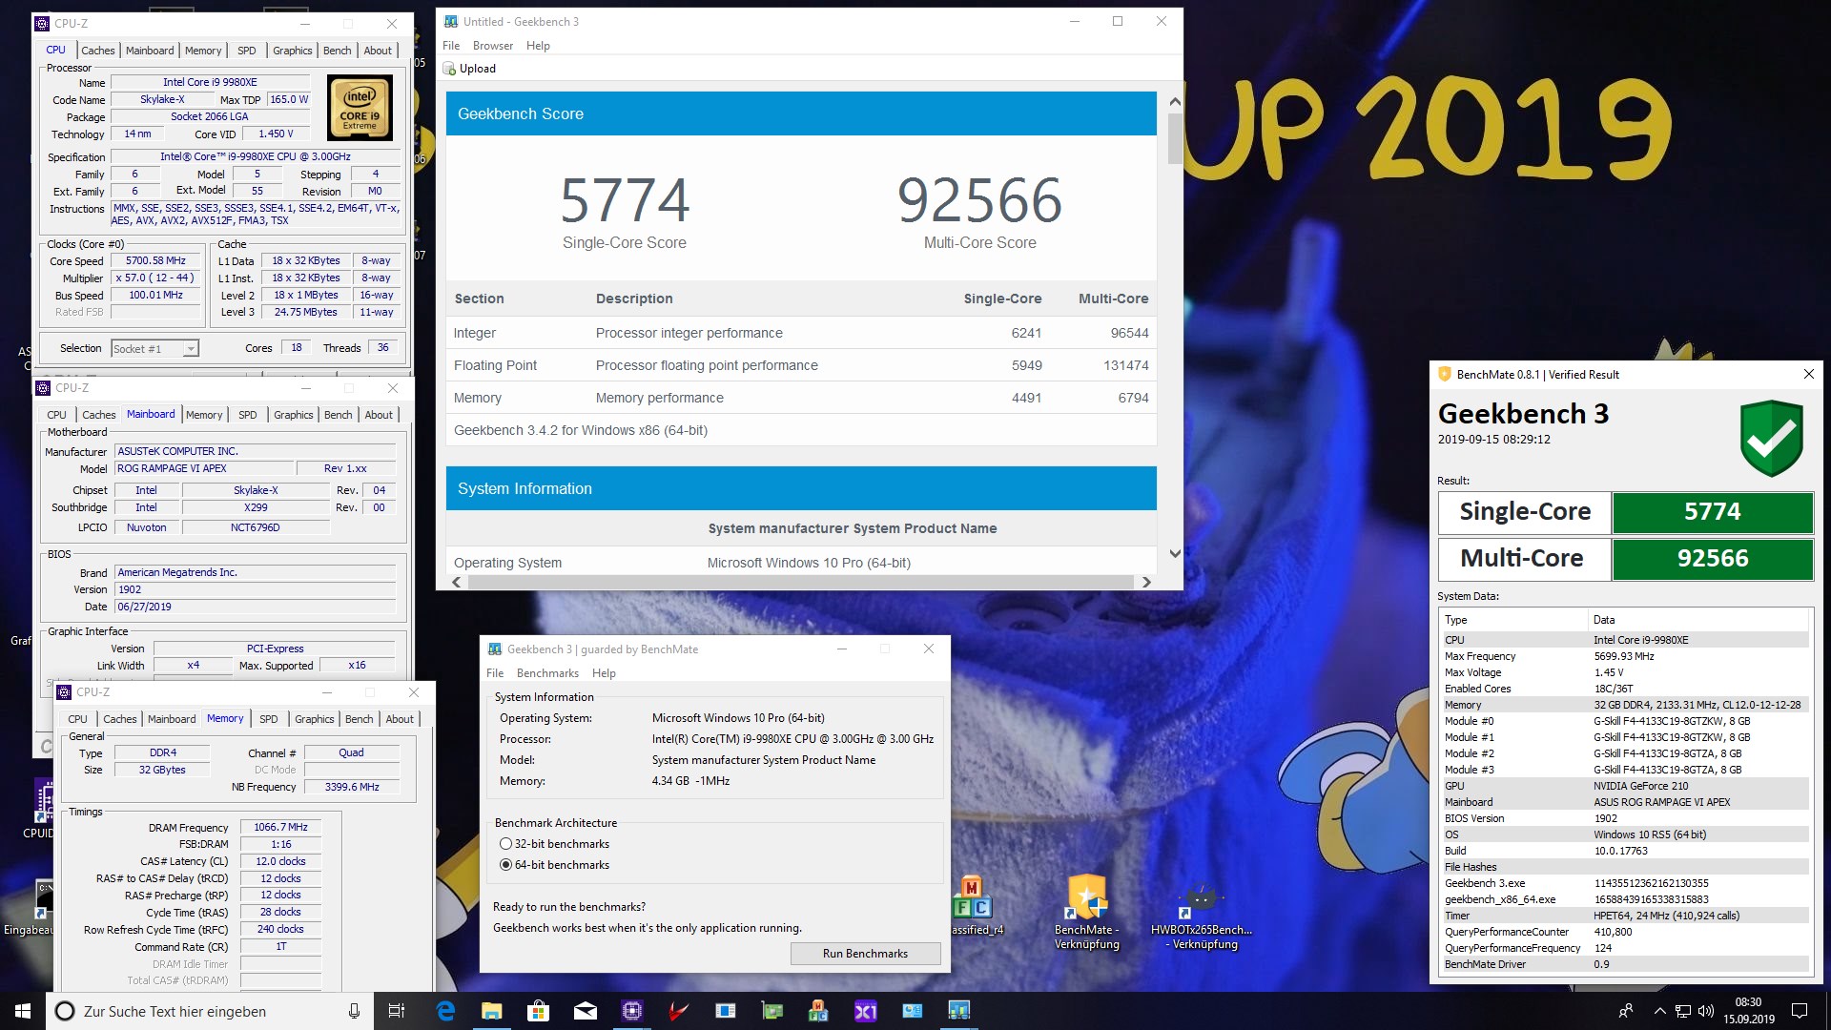
Task: Open the HWBOTx265Bench desktop shortcut
Action: tap(1202, 898)
